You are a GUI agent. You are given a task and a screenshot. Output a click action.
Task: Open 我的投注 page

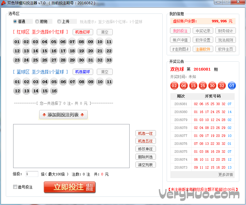coord(180,31)
